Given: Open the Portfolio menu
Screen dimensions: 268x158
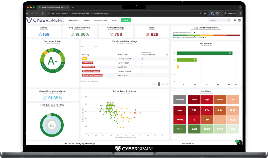Looking at the screenshot, I should 87,20.
